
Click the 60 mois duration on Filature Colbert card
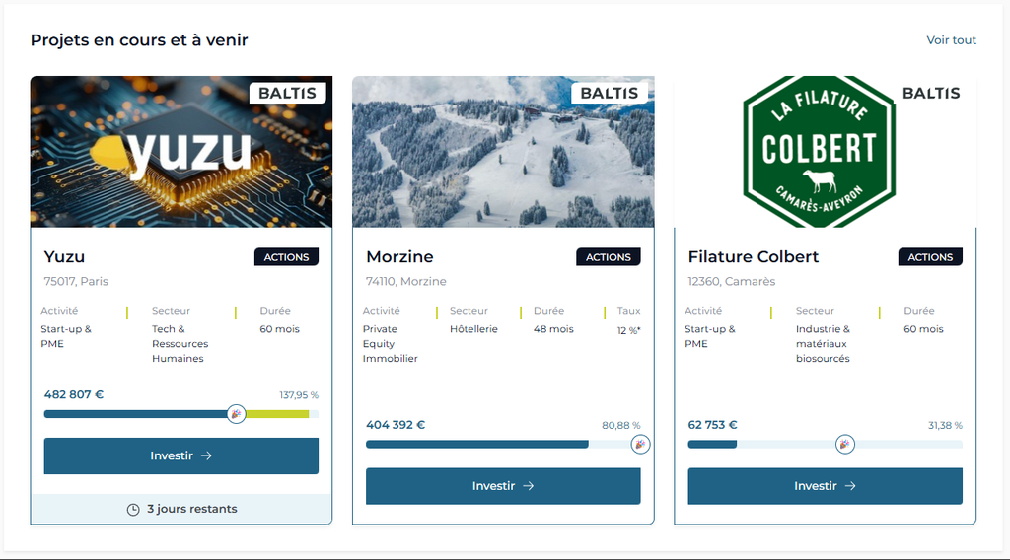tap(923, 329)
